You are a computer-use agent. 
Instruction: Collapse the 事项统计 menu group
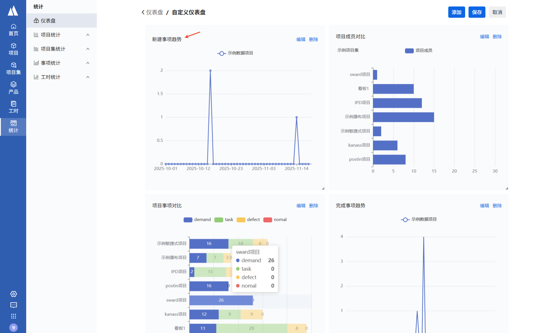pos(88,63)
